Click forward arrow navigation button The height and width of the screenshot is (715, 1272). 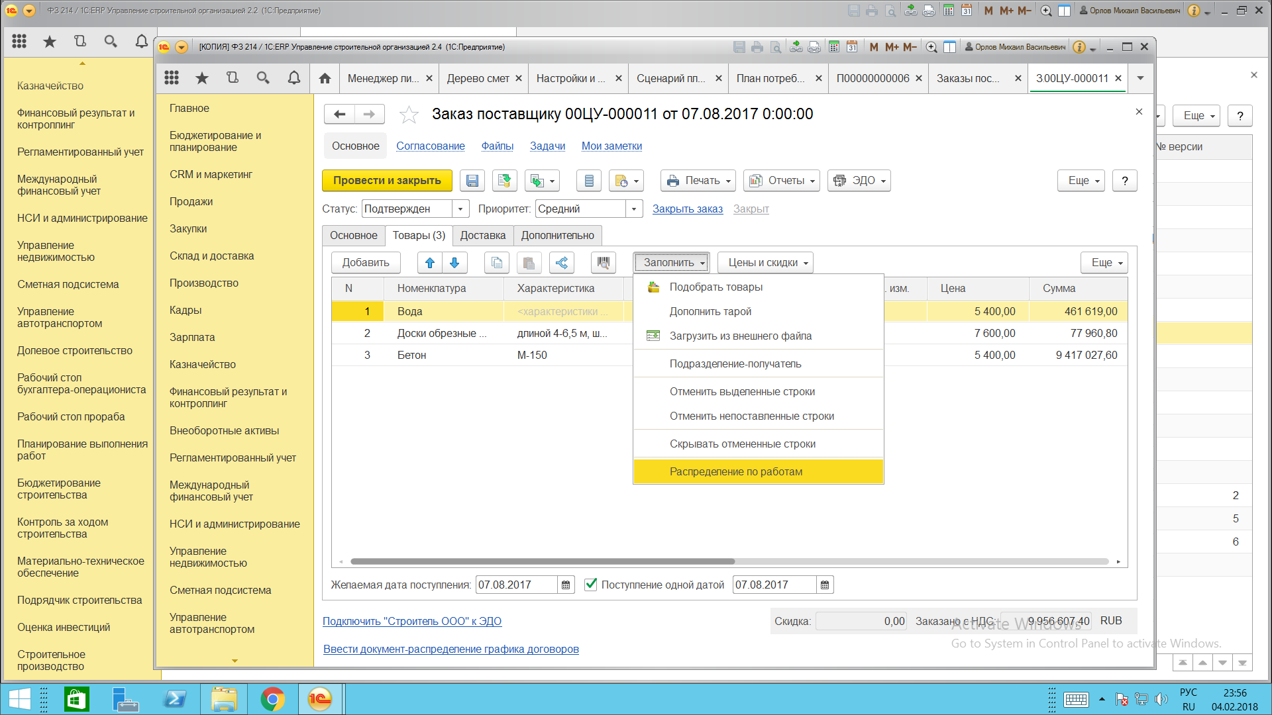pos(369,114)
